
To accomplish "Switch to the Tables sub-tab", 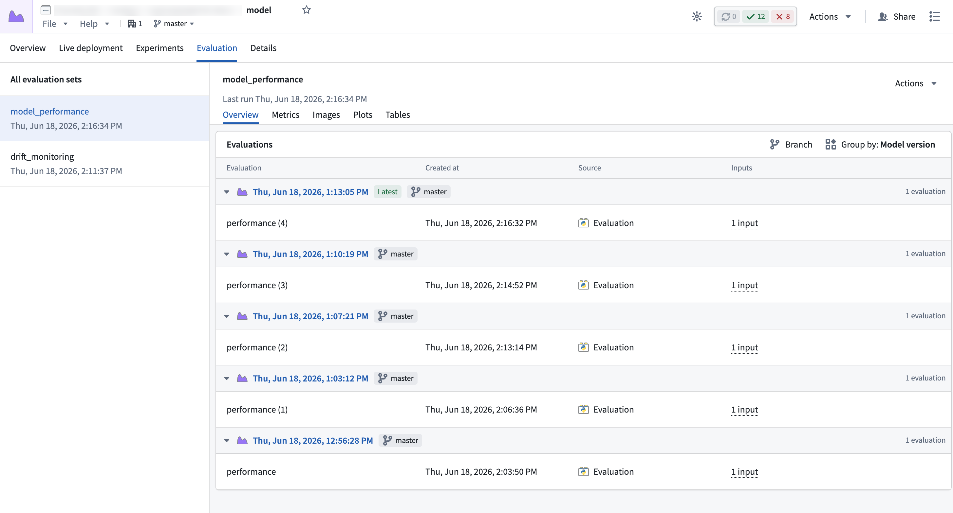I will pyautogui.click(x=398, y=115).
